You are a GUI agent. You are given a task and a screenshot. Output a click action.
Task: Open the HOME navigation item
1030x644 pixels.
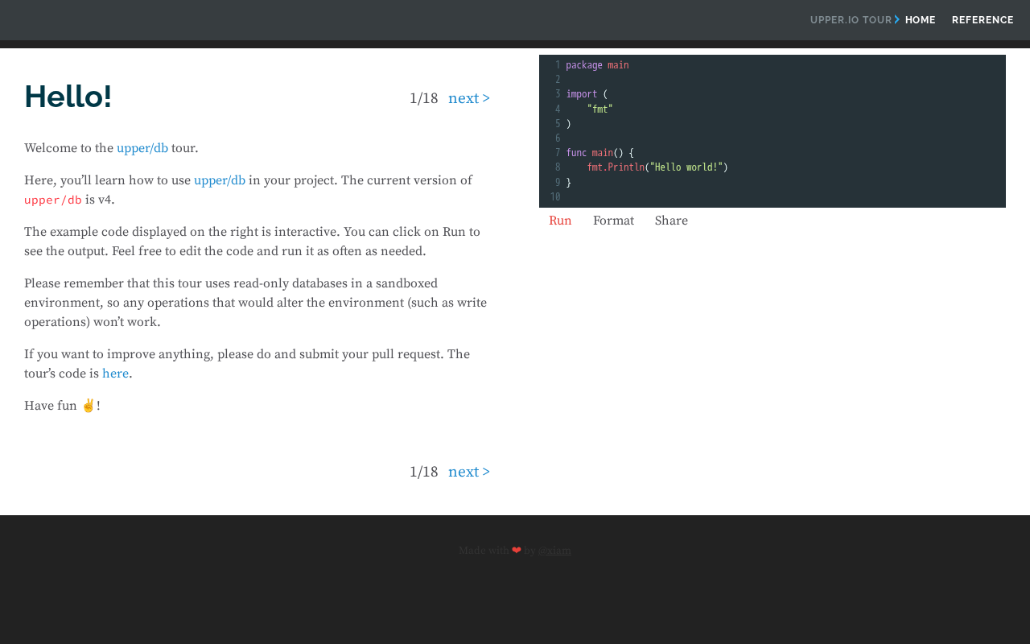[920, 20]
